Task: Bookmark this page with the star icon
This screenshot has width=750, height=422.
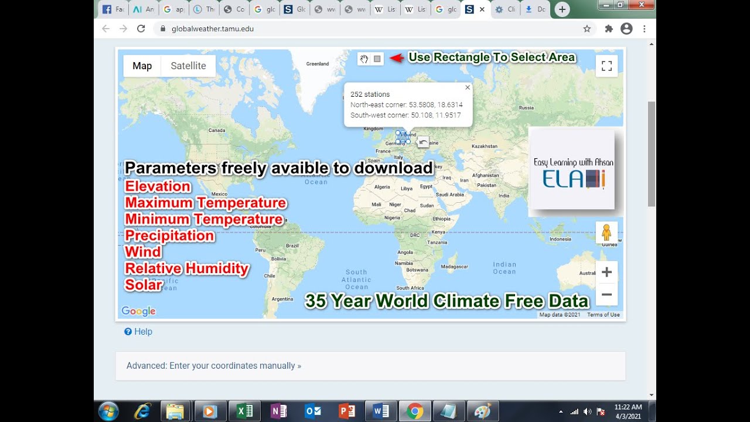Action: [x=587, y=28]
